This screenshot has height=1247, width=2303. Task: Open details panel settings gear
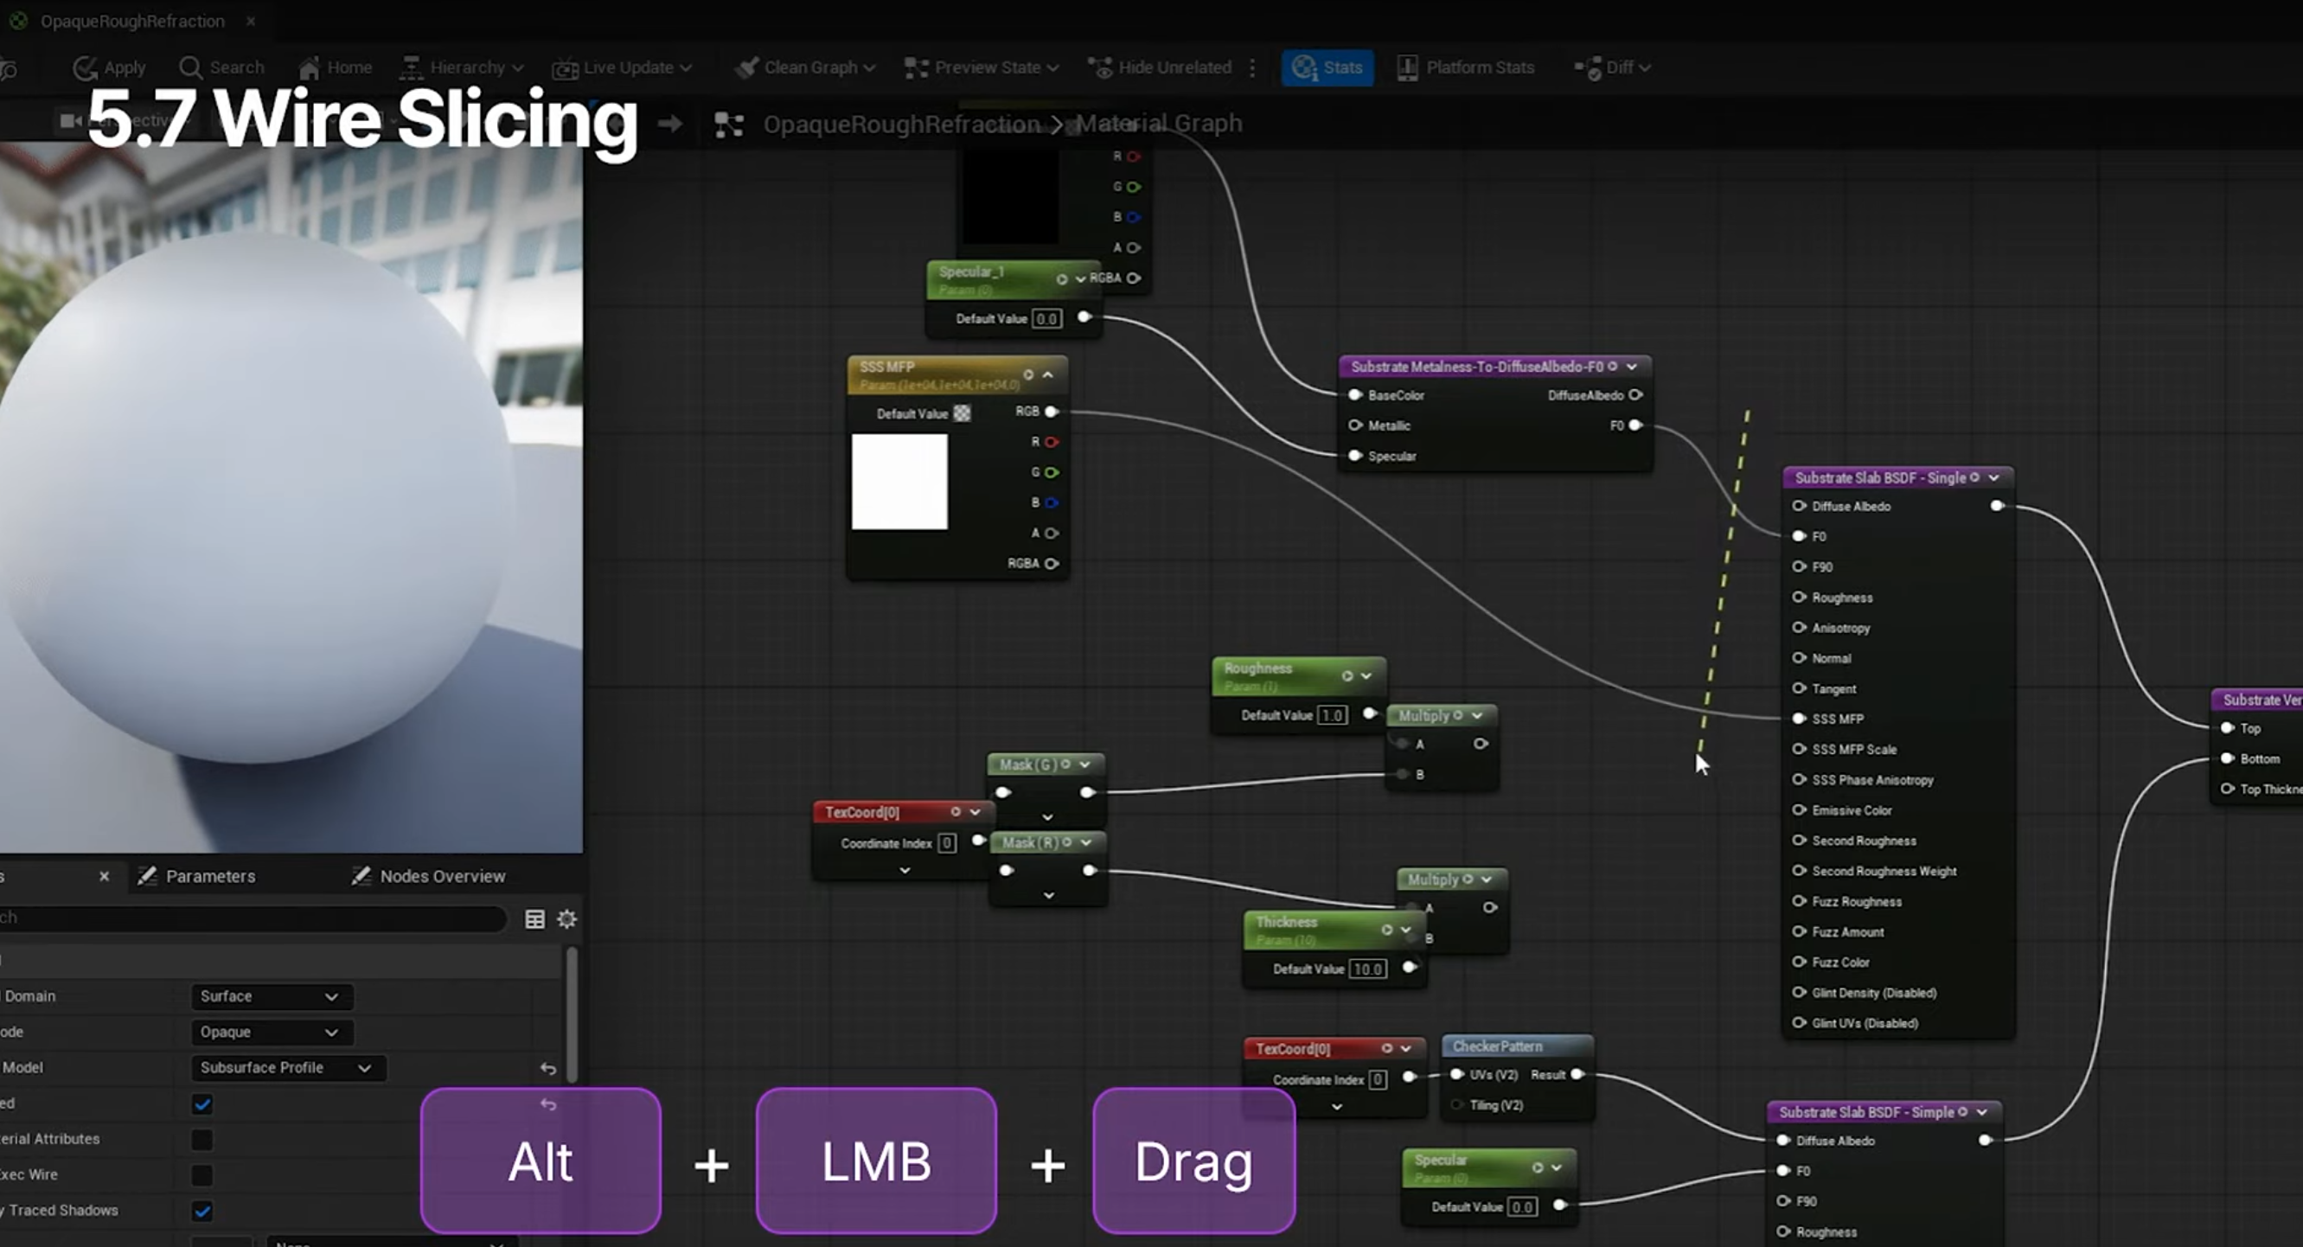(566, 919)
